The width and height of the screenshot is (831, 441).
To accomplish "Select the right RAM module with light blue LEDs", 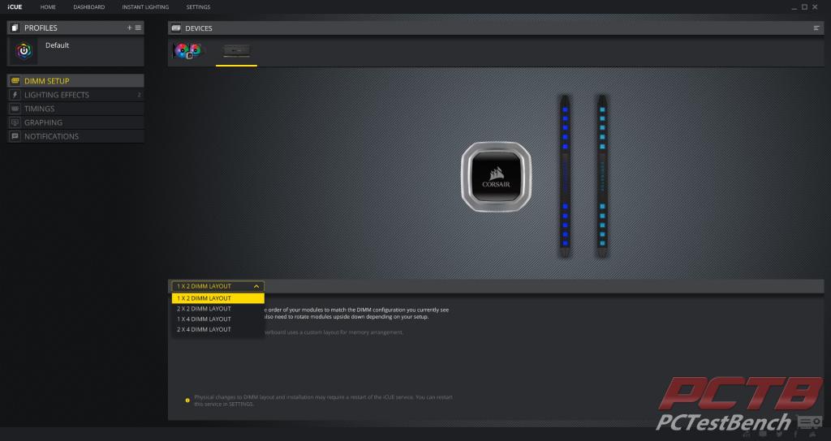I will click(602, 176).
